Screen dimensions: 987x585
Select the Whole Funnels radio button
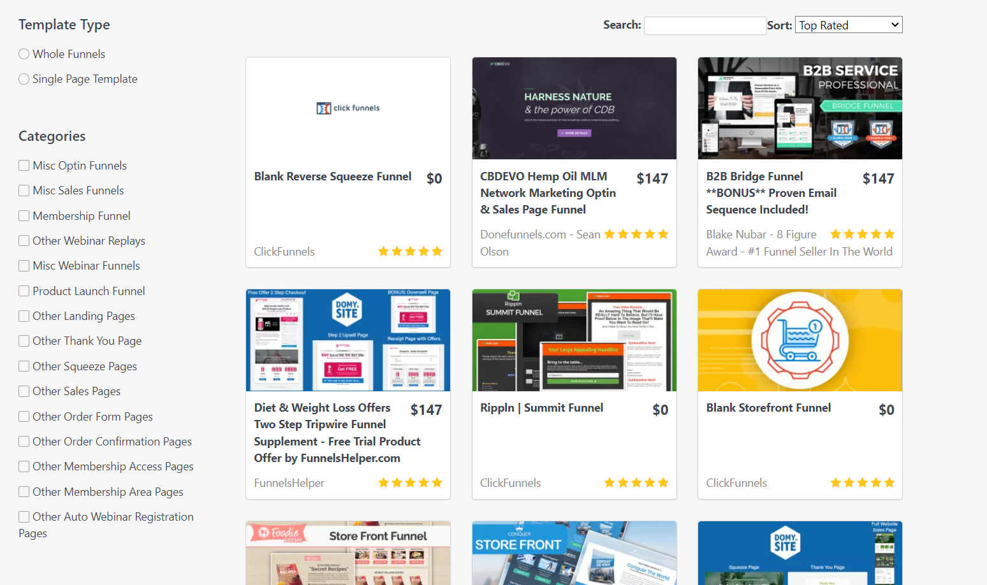click(24, 54)
